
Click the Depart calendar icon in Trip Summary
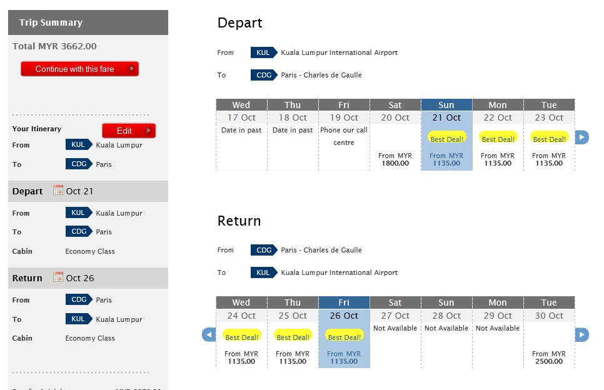58,190
